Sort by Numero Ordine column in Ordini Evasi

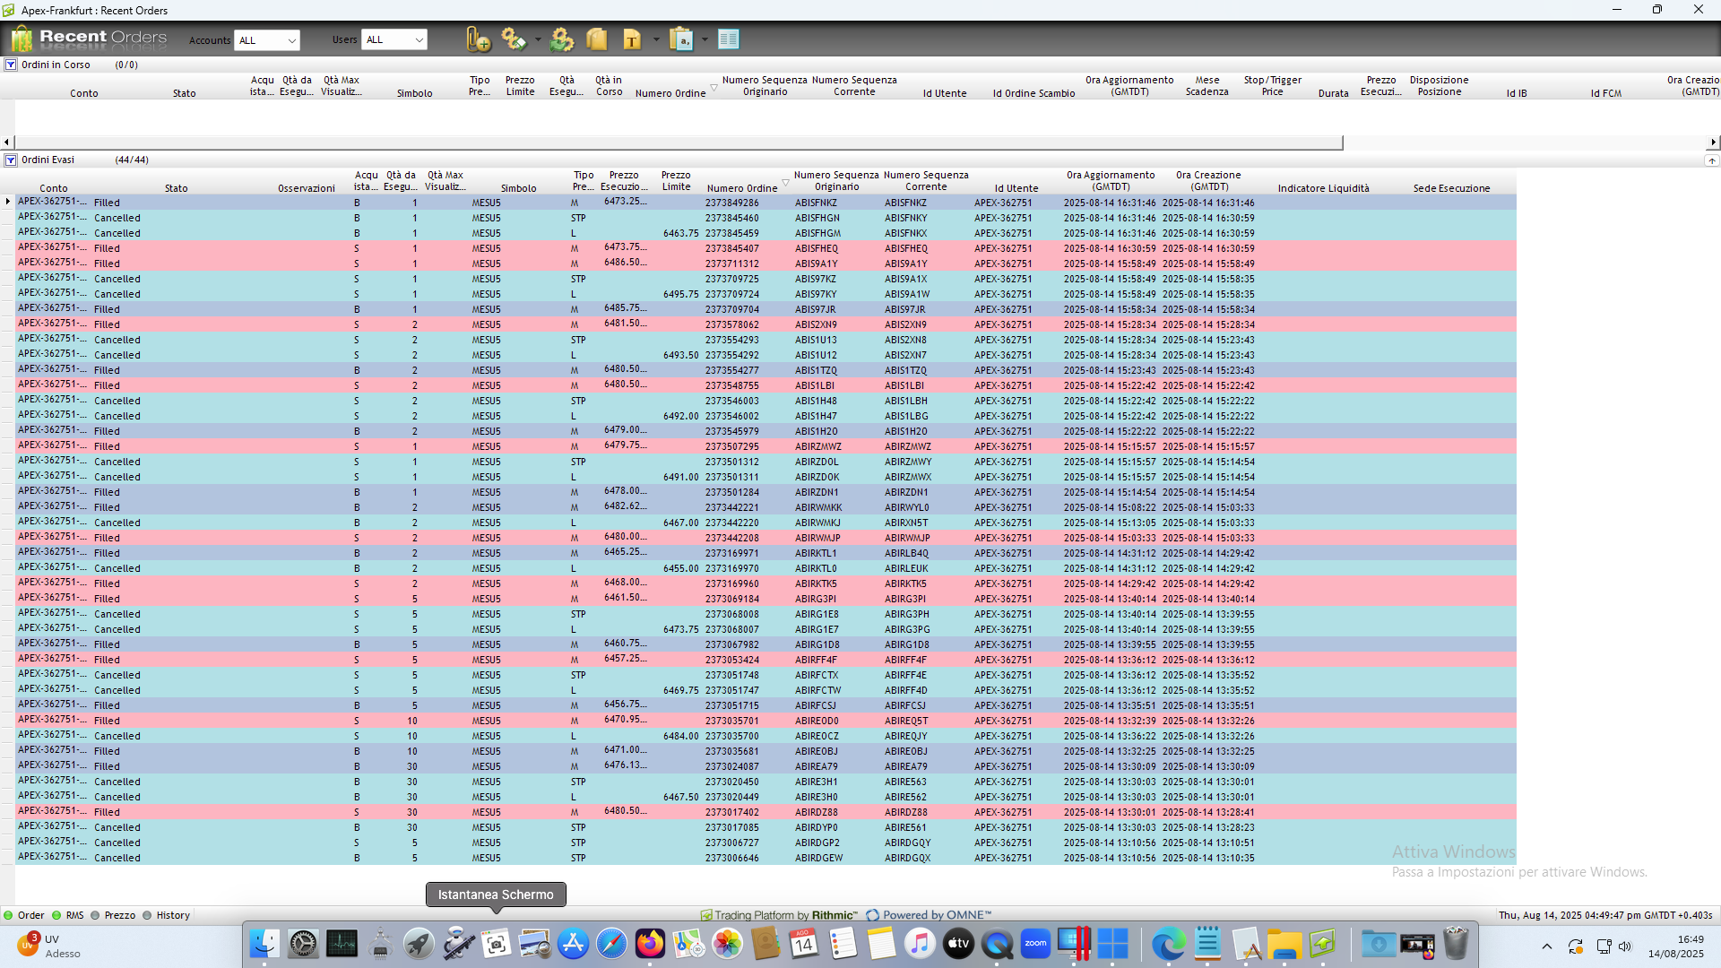[741, 188]
